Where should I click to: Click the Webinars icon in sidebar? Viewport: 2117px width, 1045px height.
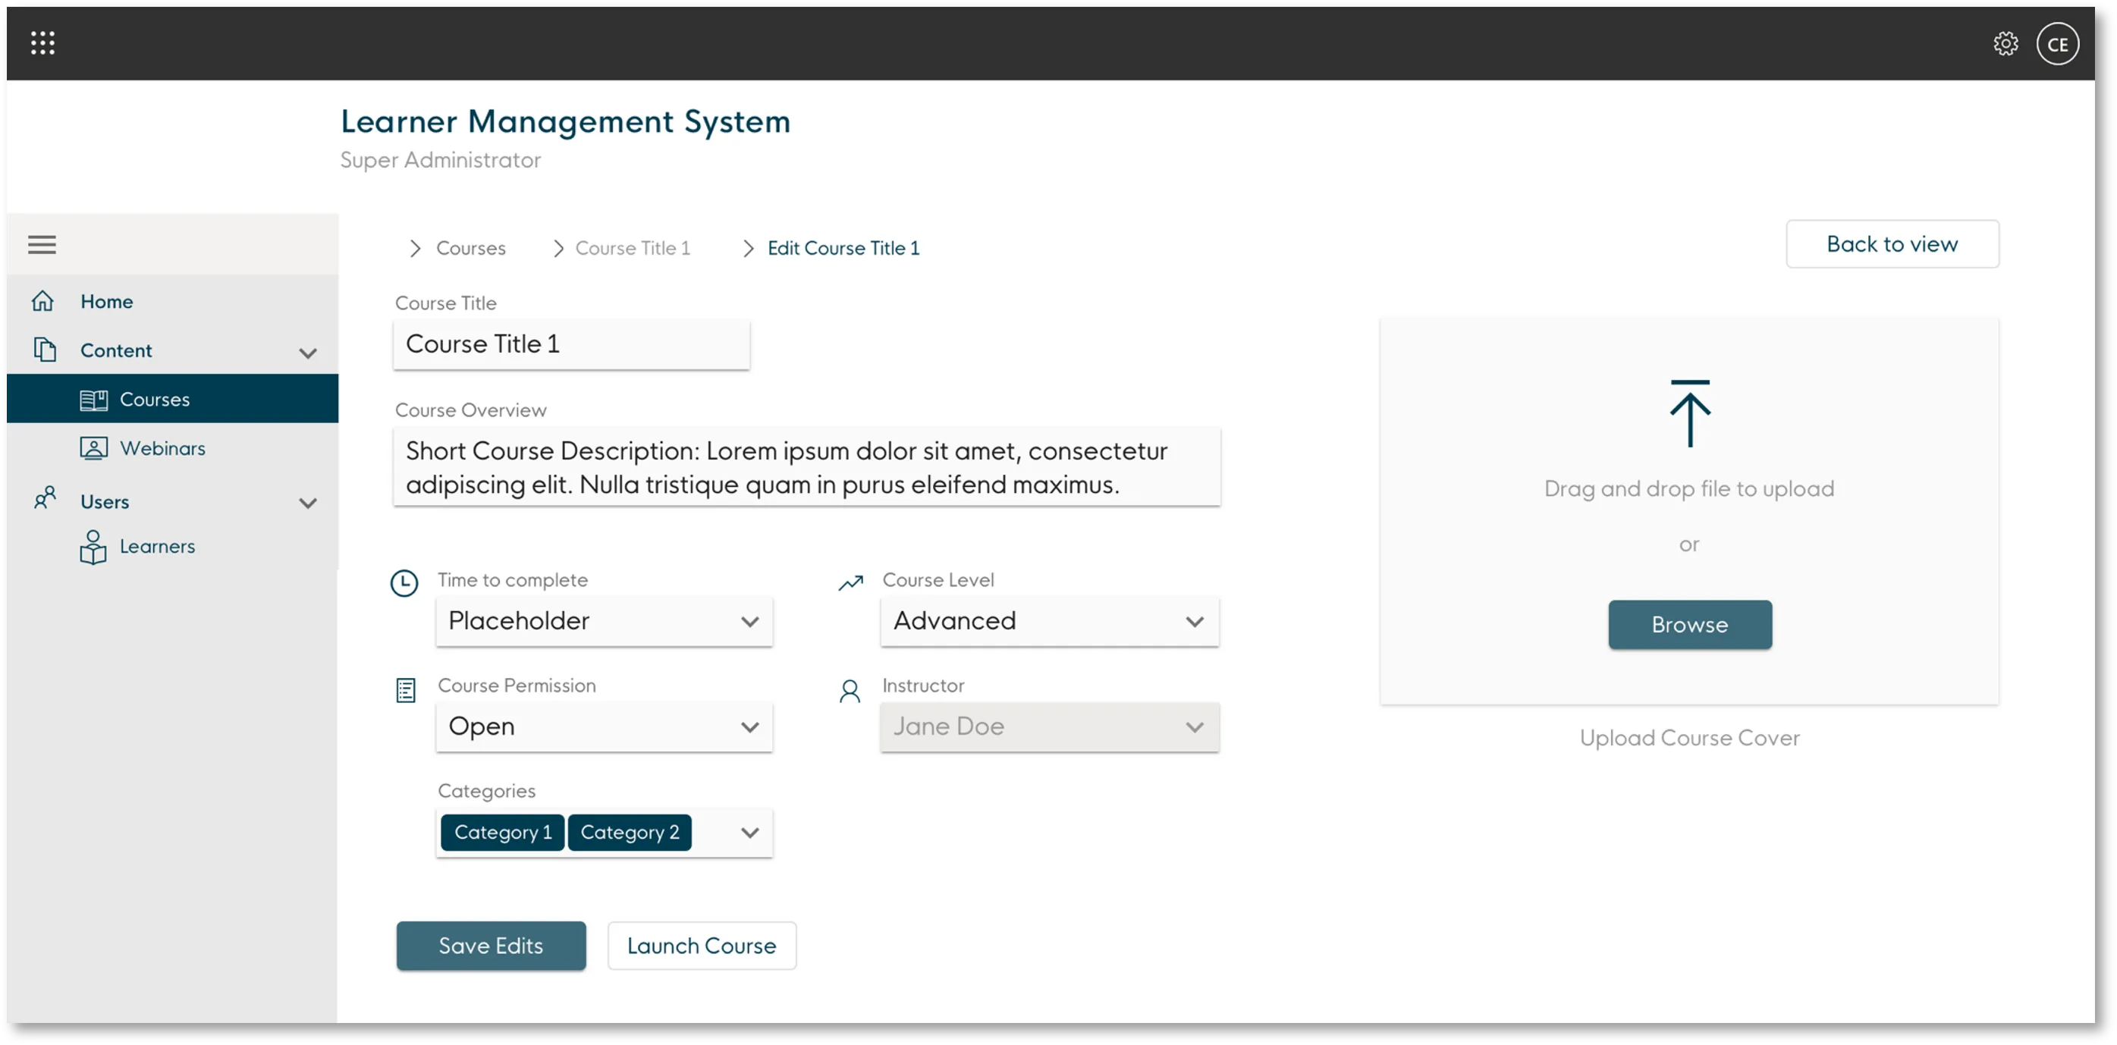(x=94, y=449)
